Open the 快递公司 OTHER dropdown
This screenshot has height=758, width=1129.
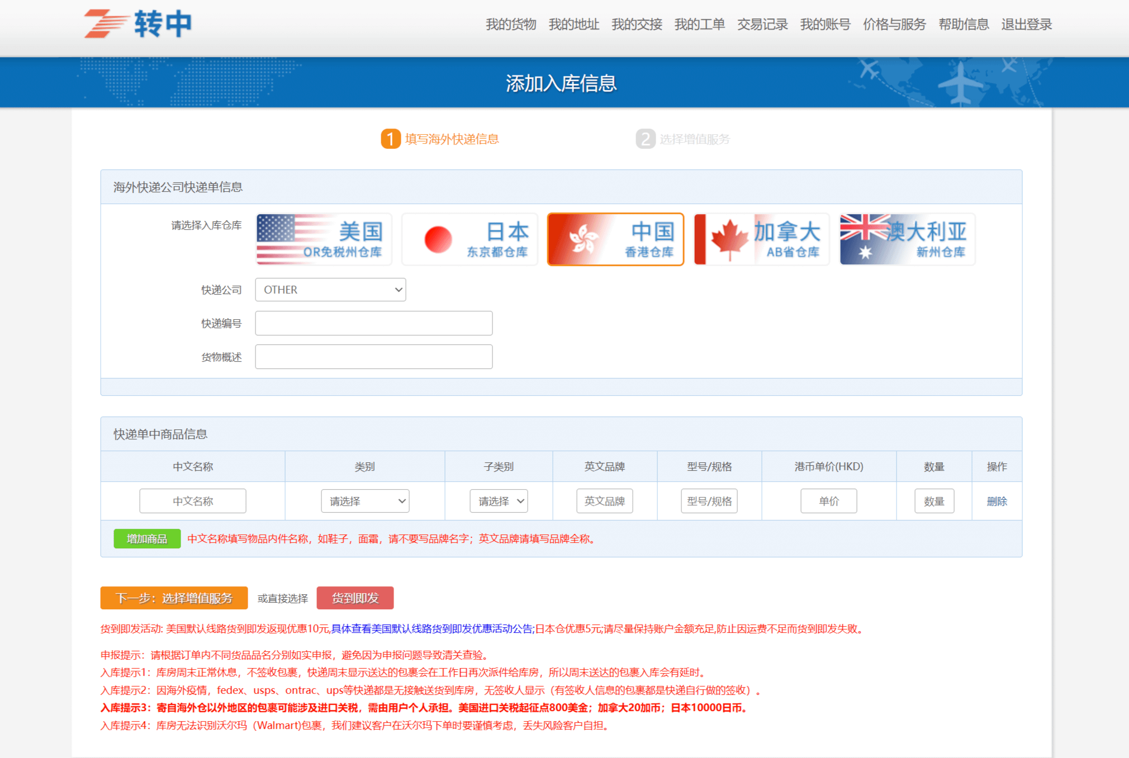tap(330, 290)
